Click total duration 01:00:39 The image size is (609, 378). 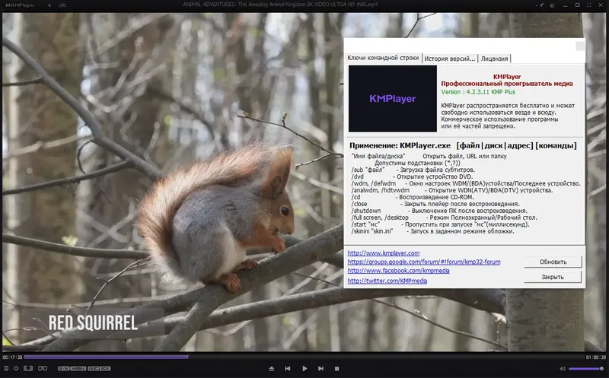pyautogui.click(x=596, y=357)
